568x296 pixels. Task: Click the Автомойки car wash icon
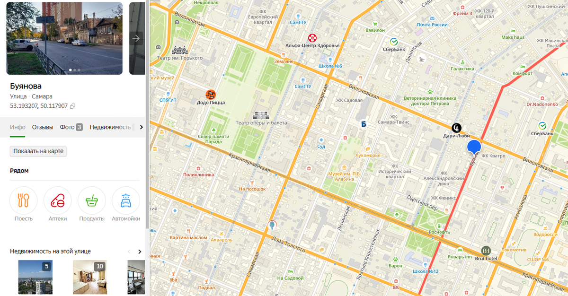[x=126, y=200]
